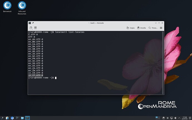Toggle the pin icon in Konsole title bar

click(33, 23)
